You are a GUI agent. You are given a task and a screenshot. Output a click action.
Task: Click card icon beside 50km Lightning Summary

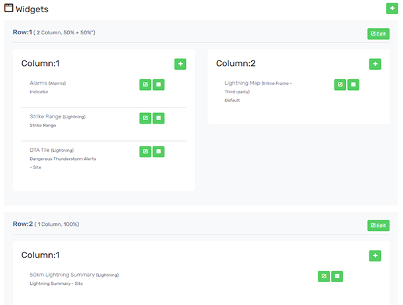[x=337, y=277]
